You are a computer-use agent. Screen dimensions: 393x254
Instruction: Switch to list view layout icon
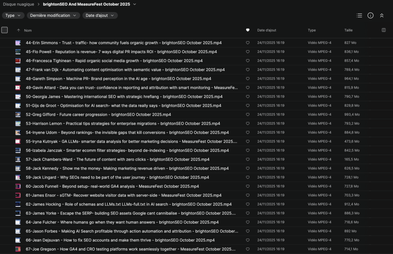pyautogui.click(x=359, y=16)
